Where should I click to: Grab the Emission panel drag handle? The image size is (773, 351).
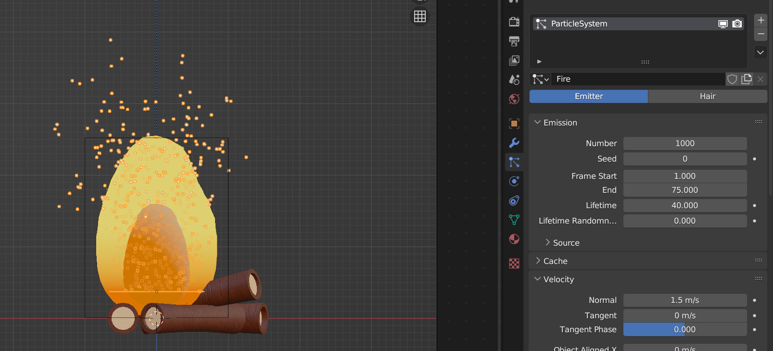tap(759, 122)
